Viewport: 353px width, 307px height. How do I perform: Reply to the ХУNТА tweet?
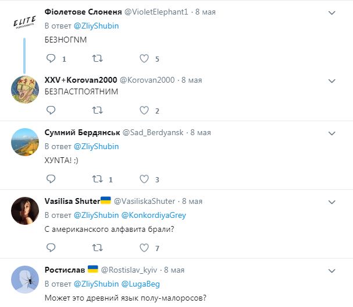point(50,179)
